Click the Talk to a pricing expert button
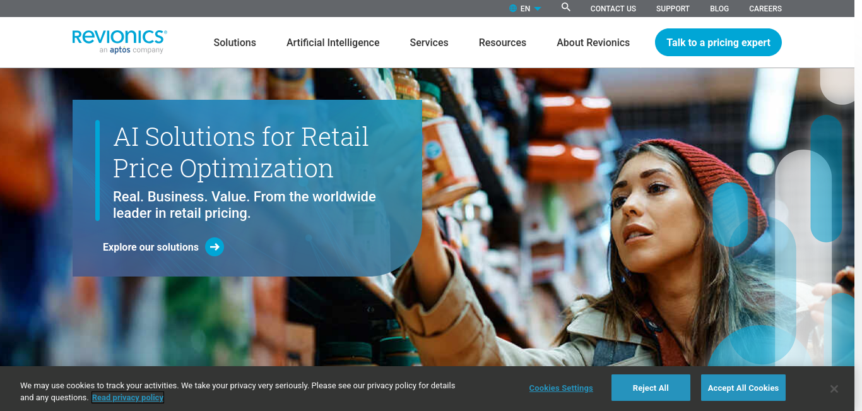This screenshot has height=411, width=862. 718,42
